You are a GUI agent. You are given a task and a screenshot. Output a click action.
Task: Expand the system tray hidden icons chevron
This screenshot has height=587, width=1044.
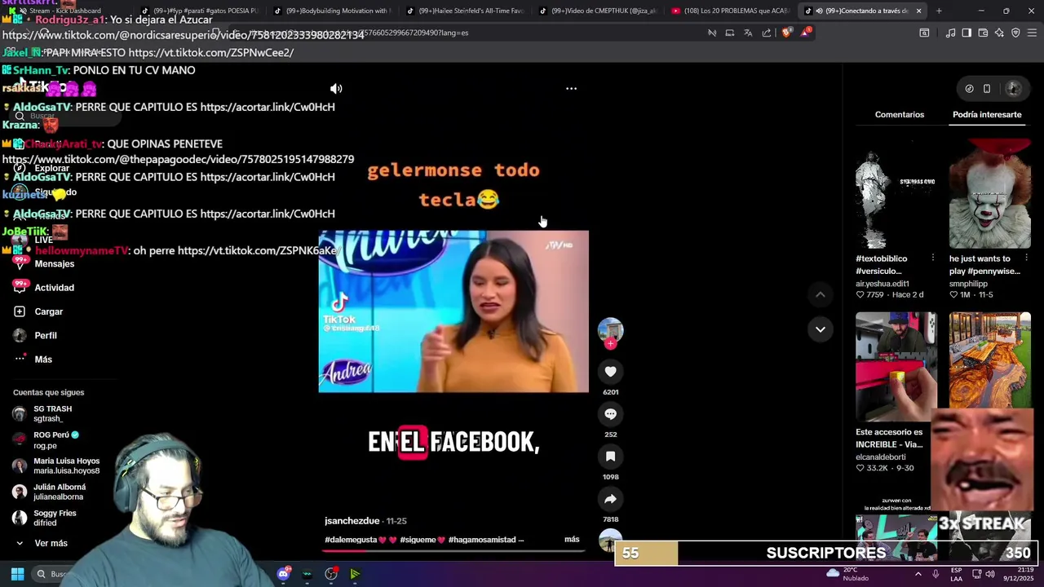point(918,574)
